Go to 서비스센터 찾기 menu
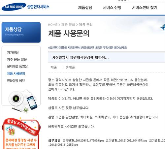Viewport: 165px width, 149px height. pyautogui.click(x=145, y=8)
